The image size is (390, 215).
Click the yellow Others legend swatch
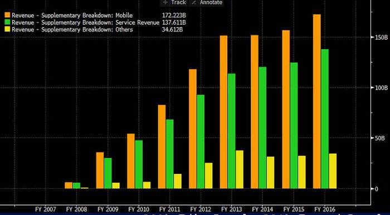(x=7, y=30)
